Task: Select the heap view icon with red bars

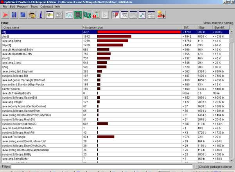Action: (x=115, y=15)
